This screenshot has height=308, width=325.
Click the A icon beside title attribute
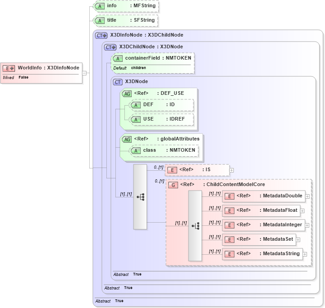click(100, 21)
